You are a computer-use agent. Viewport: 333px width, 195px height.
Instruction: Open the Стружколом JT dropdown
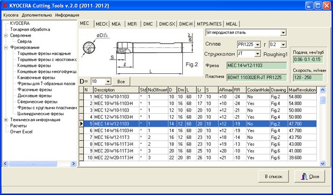(257, 54)
